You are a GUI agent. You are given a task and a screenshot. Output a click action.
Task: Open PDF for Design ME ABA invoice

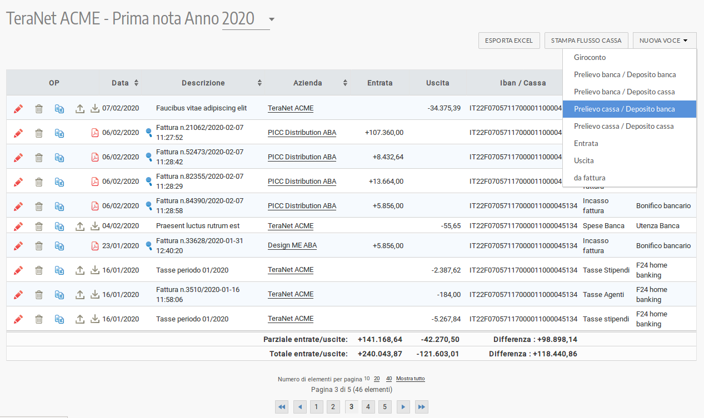click(x=94, y=246)
